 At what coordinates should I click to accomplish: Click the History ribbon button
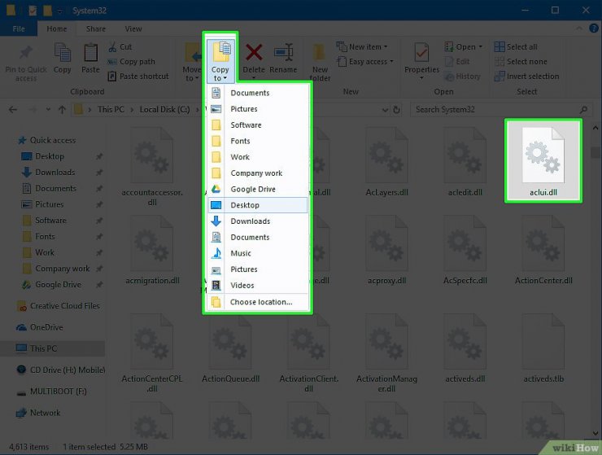click(462, 76)
